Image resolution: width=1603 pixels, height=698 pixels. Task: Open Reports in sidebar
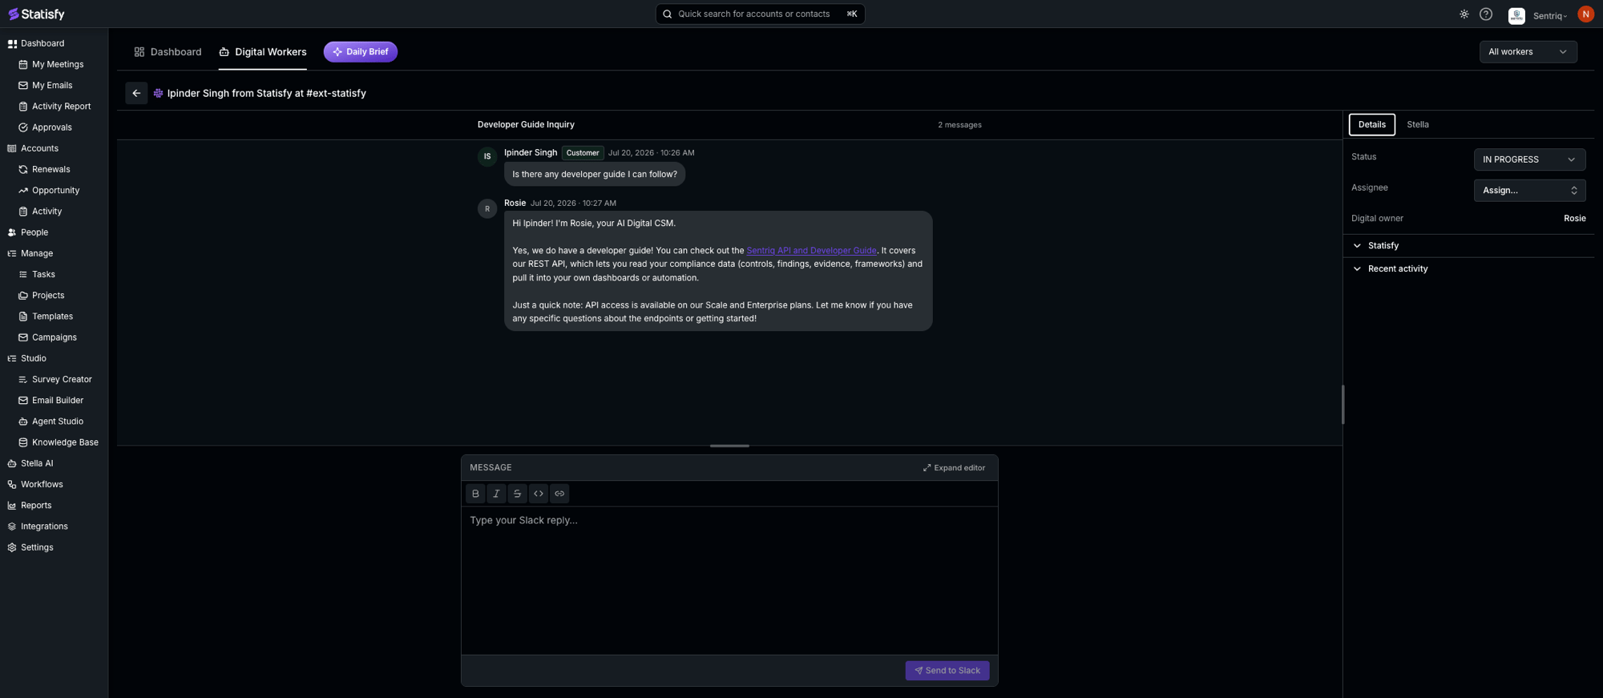[x=36, y=505]
